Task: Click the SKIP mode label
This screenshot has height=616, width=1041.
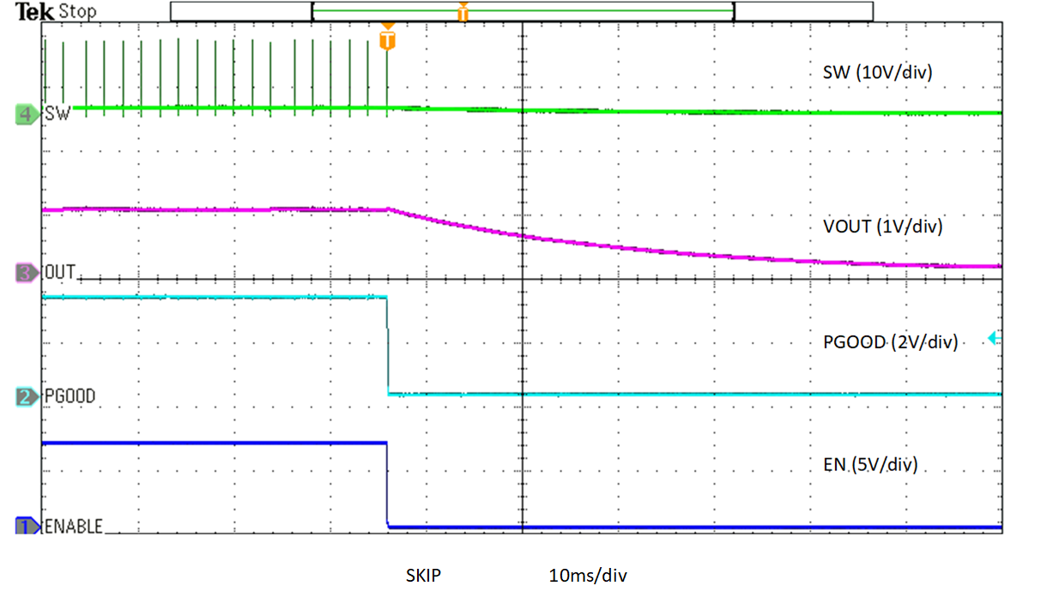Action: click(423, 576)
